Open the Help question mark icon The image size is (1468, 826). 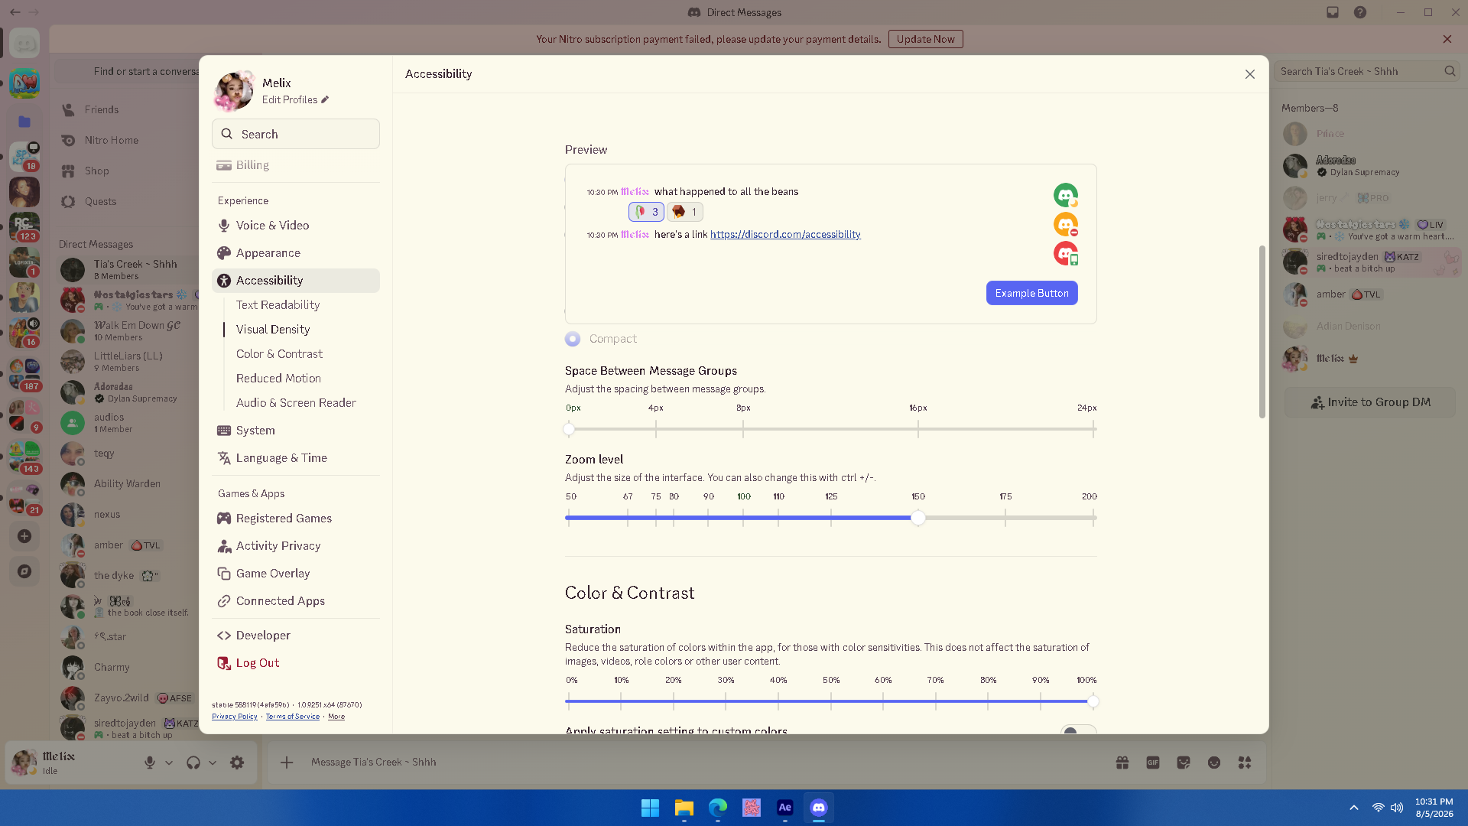click(x=1360, y=12)
